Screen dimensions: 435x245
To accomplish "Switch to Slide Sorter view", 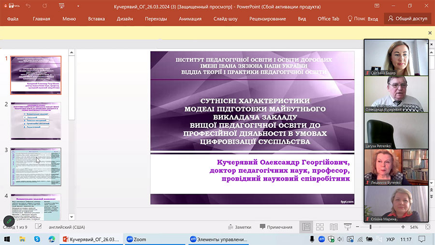I will pyautogui.click(x=319, y=227).
